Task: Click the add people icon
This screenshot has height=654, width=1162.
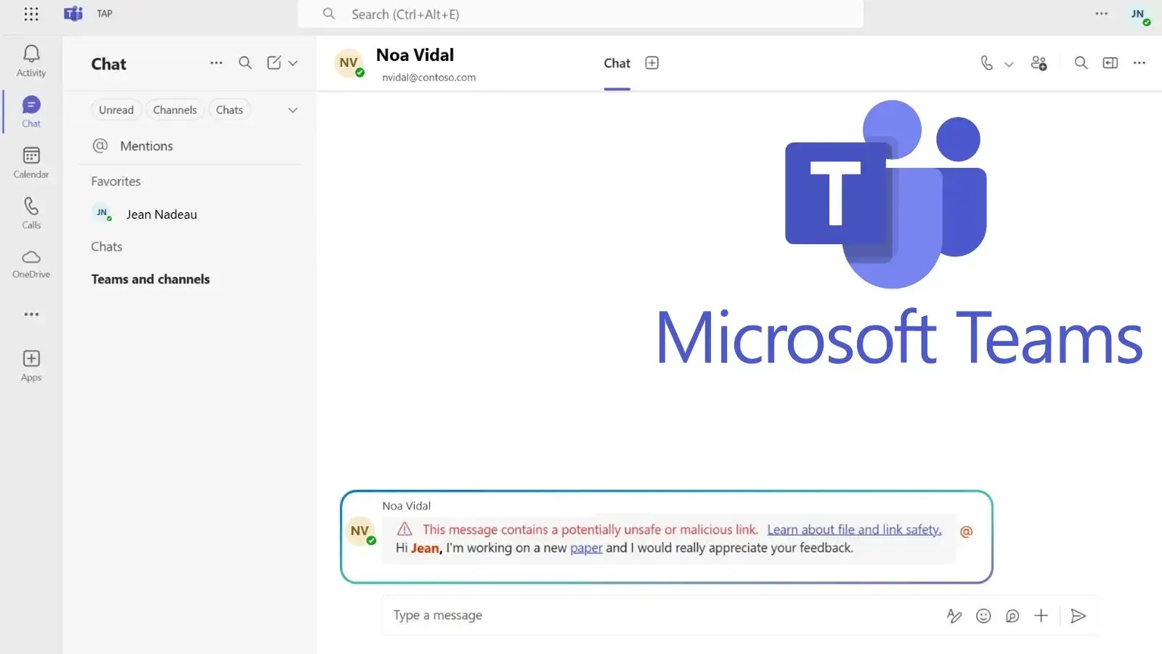Action: 1039,63
